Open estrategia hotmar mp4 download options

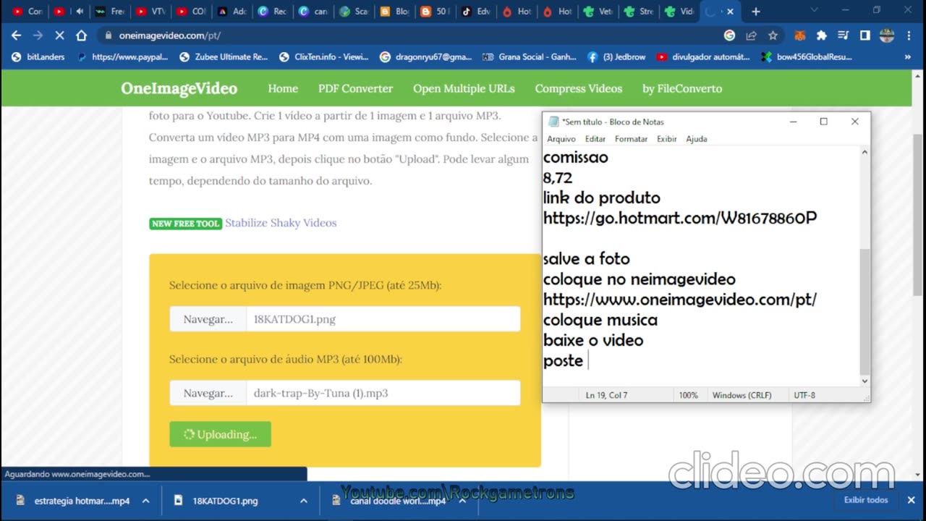pyautogui.click(x=145, y=501)
